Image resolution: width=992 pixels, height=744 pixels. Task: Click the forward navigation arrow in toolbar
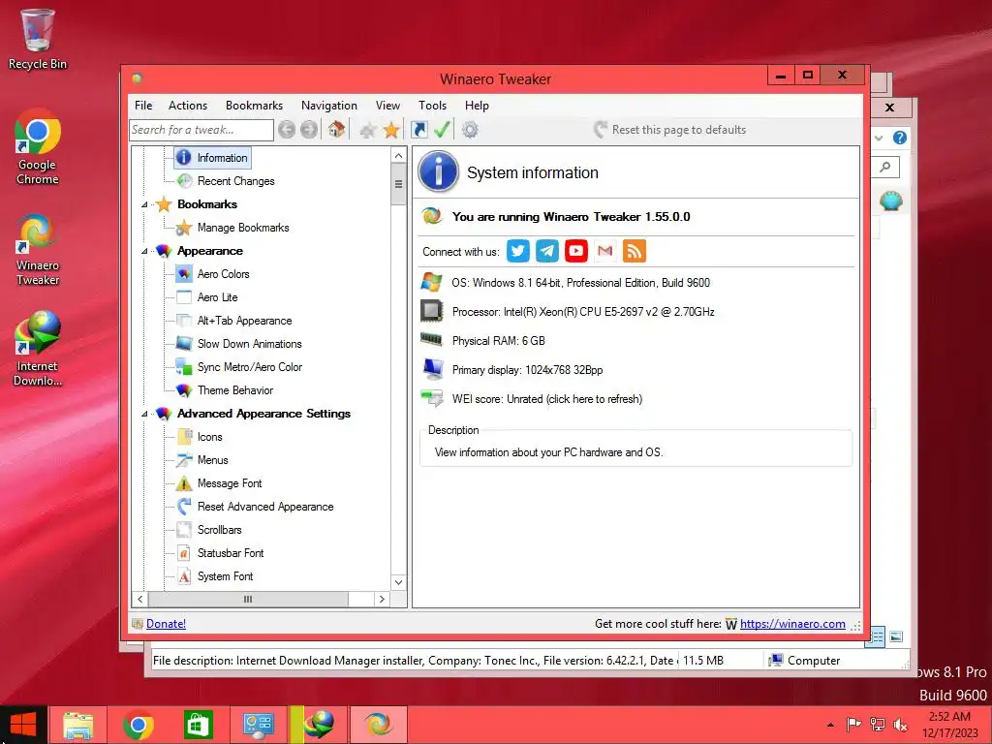click(309, 130)
